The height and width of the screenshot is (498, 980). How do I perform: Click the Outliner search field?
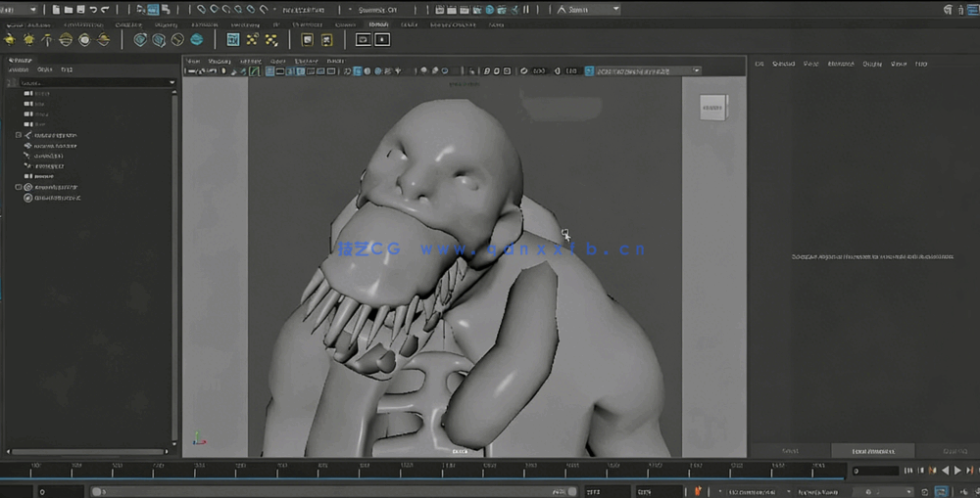[x=88, y=83]
